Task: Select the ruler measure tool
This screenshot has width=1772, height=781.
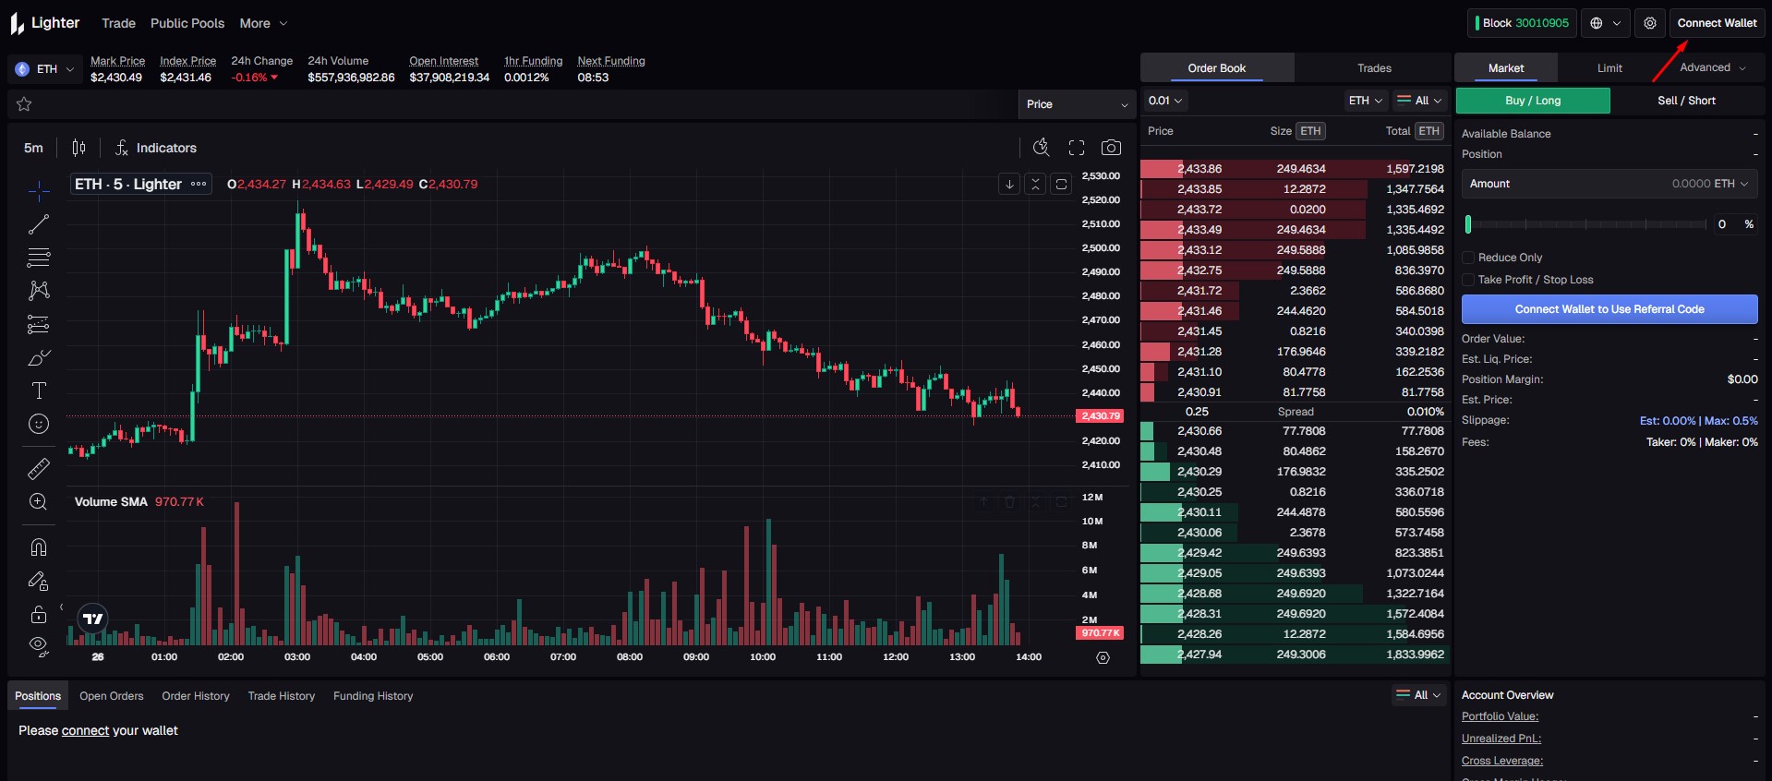Action: [x=39, y=469]
